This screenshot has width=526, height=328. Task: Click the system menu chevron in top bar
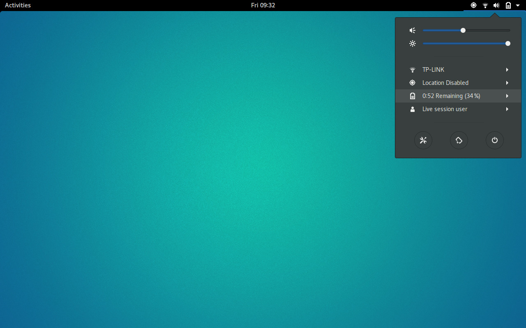click(517, 5)
